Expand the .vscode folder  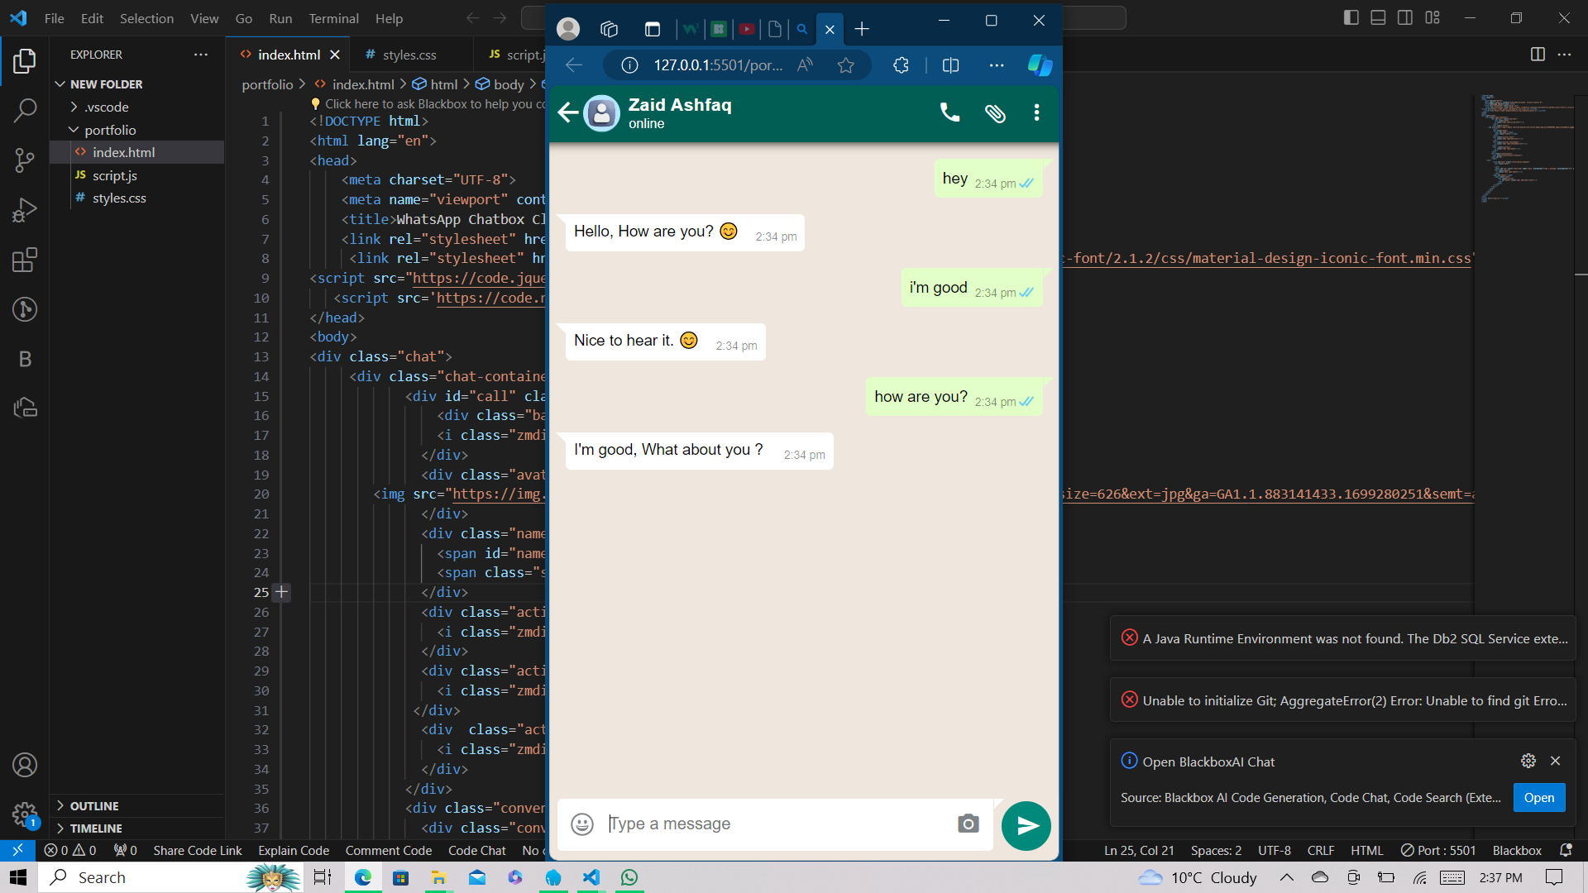[107, 107]
